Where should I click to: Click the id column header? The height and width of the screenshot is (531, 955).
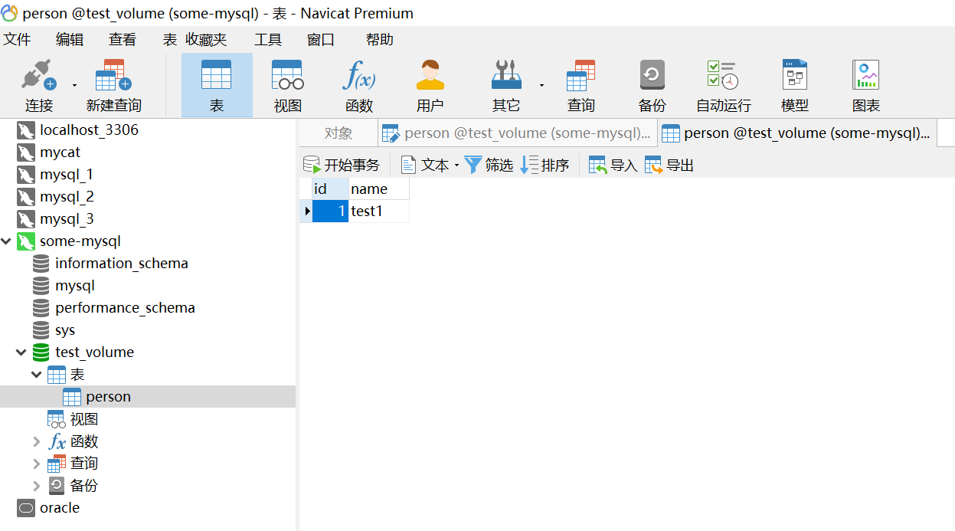(x=330, y=188)
